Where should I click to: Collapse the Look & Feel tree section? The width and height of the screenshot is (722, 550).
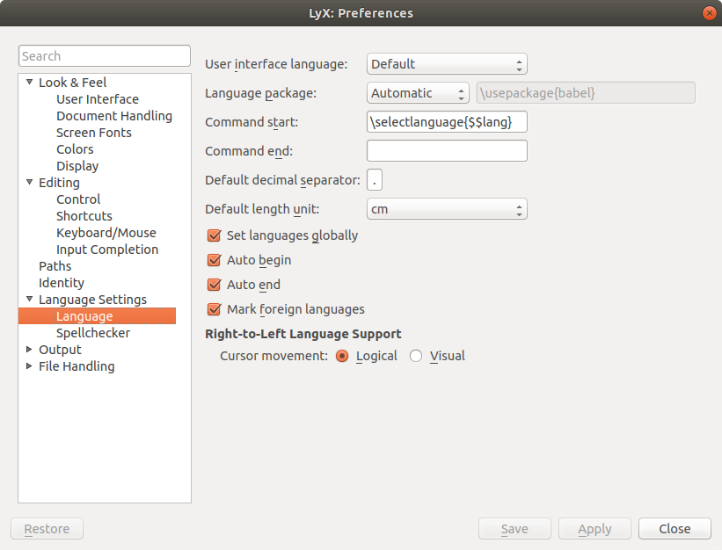click(30, 83)
